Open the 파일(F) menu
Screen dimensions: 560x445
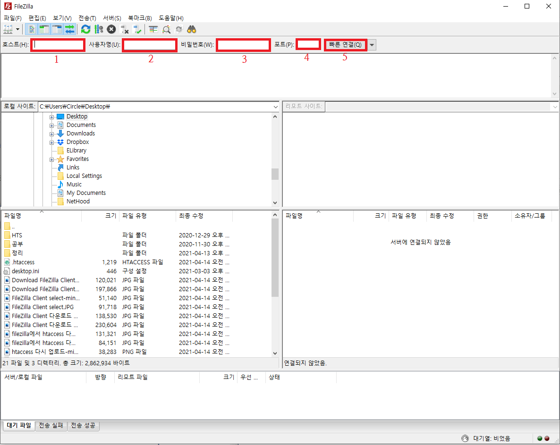(x=12, y=18)
